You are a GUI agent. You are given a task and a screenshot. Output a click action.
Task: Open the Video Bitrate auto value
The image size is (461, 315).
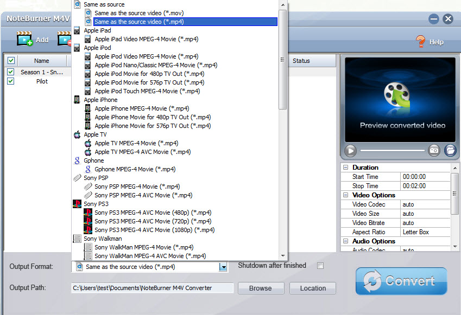click(425, 223)
